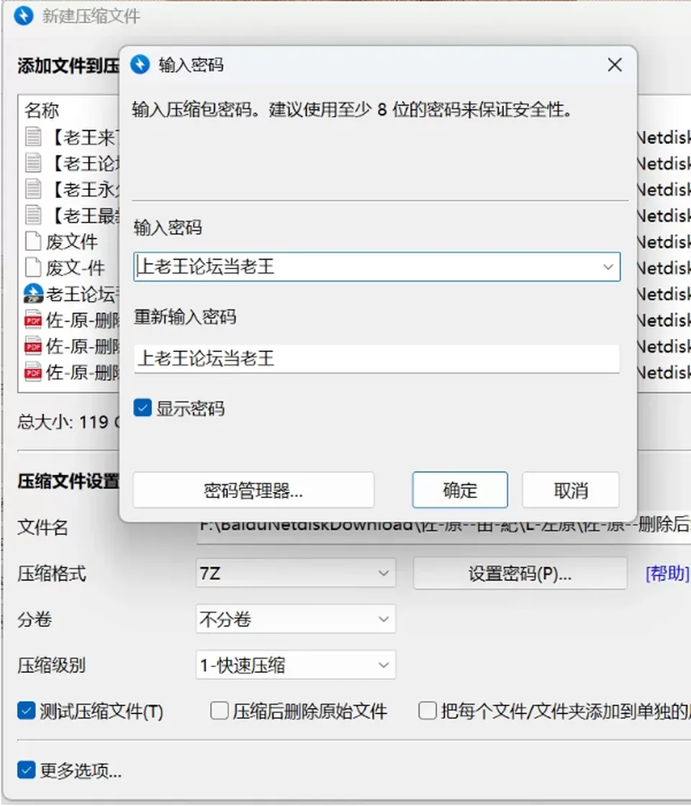
Task: Select the text file icon beside 【老王论
Action: [33, 163]
